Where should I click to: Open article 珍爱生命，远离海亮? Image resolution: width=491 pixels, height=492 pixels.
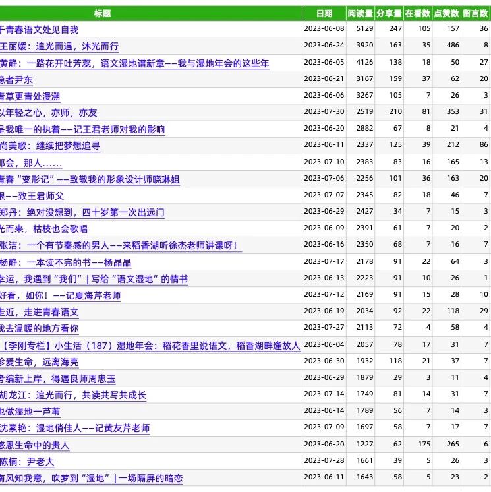coord(39,362)
